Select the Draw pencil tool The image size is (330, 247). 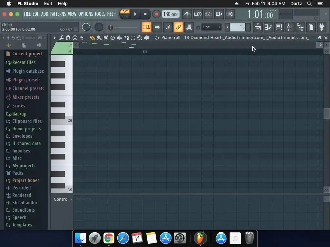92,38
